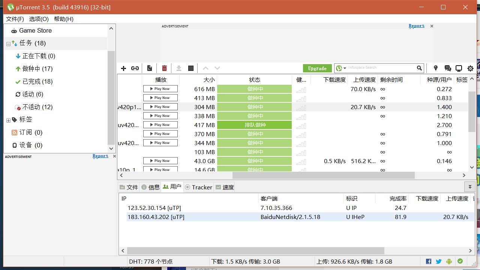Select 活动 (6) in sidebar
The image size is (480, 270).
point(33,94)
